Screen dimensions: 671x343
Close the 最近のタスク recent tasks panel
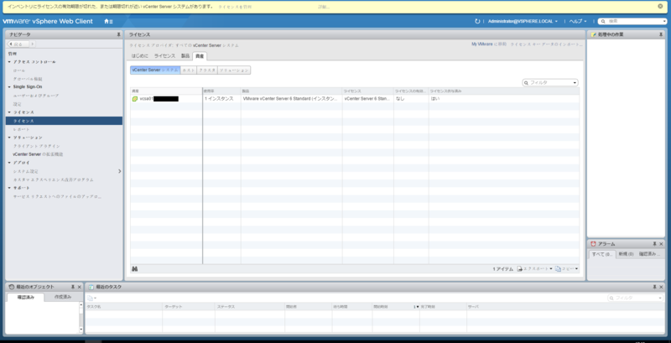(x=661, y=287)
